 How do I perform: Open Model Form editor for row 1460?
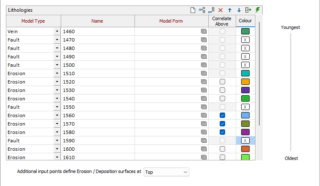[x=204, y=31]
